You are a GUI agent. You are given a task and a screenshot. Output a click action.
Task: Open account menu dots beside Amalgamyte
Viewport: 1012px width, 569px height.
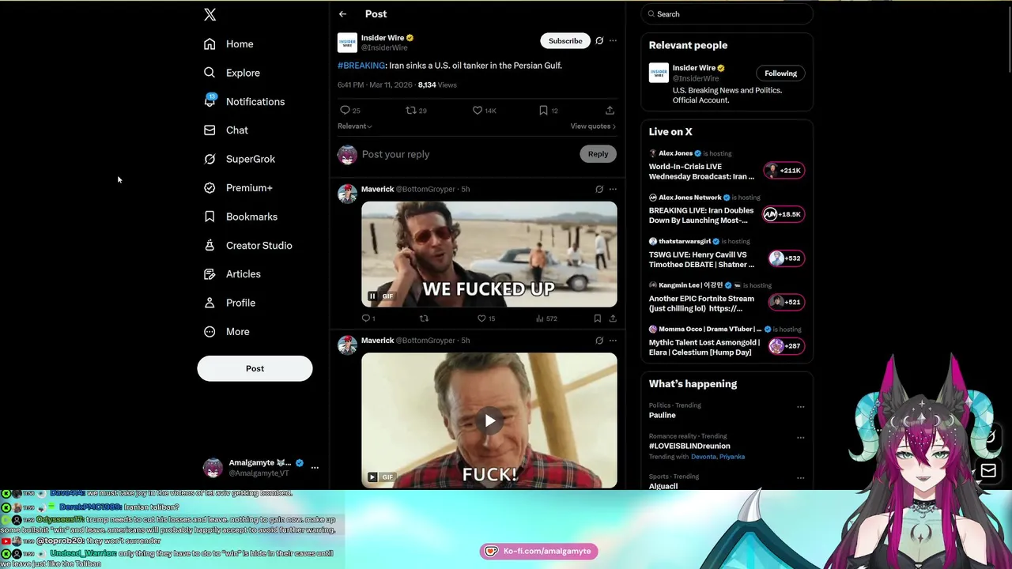[x=315, y=468]
